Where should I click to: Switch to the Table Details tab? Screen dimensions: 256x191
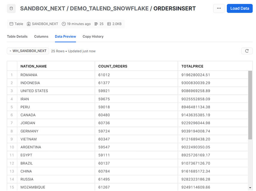17,37
